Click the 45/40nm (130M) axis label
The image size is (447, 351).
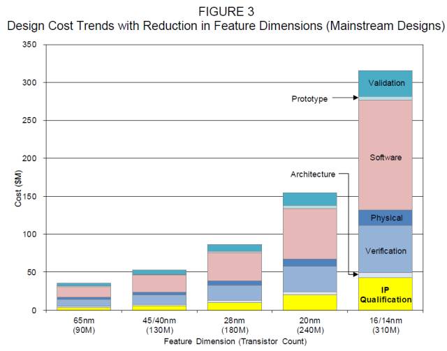click(x=159, y=325)
